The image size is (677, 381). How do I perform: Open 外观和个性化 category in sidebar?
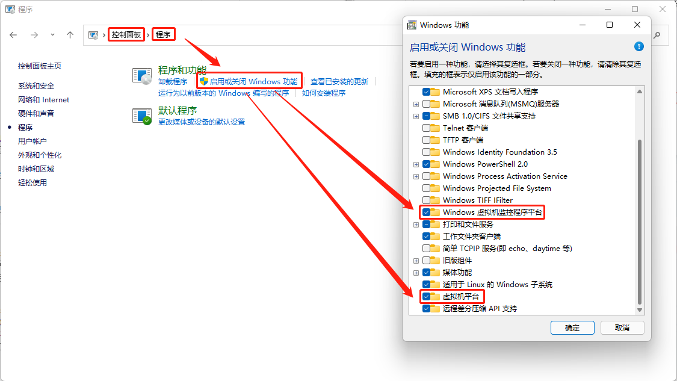click(40, 155)
